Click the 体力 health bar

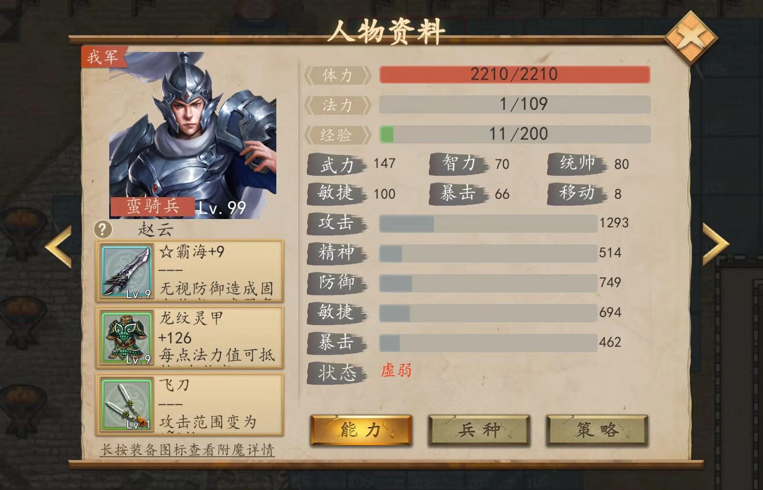coord(514,75)
